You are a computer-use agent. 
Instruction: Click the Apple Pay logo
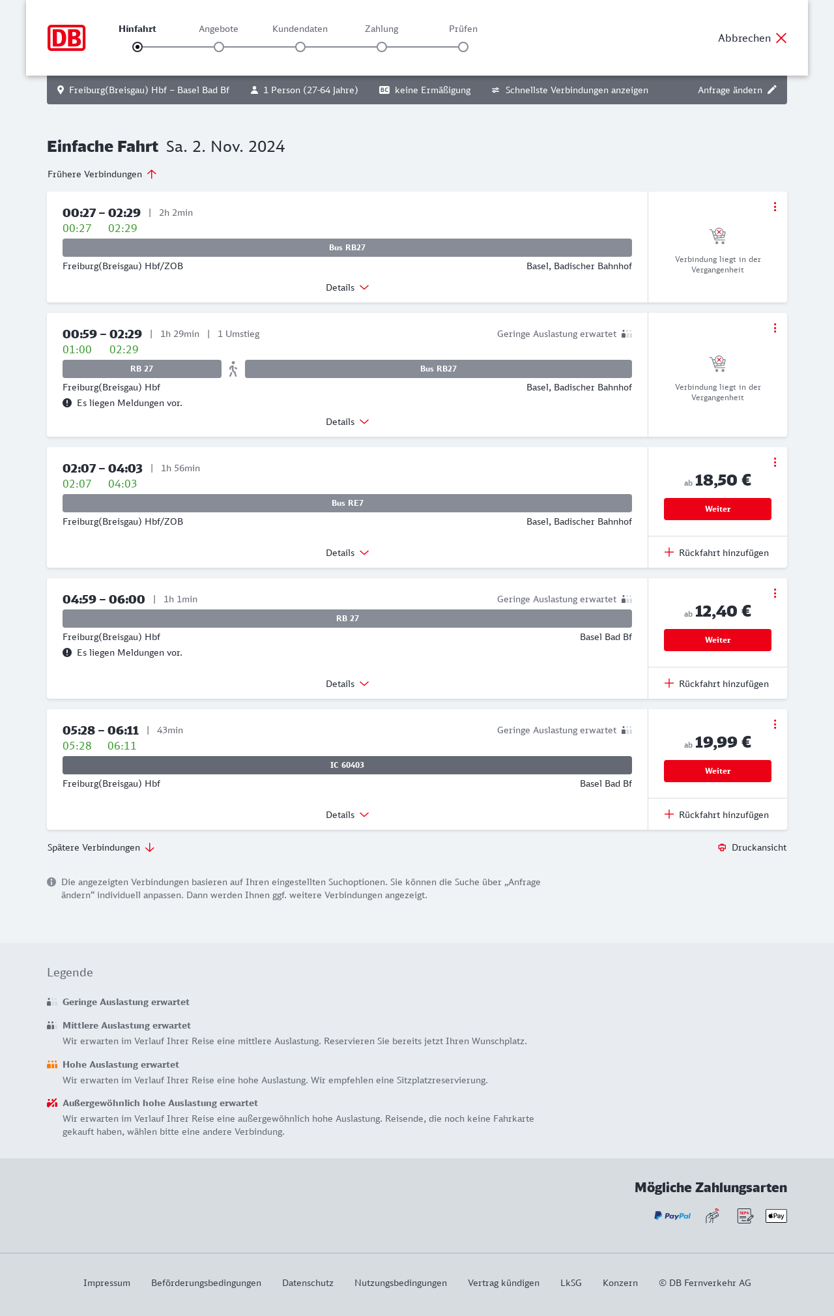pos(776,1216)
